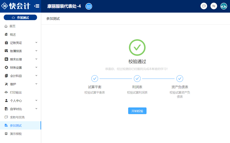230x143 pixels.
Task: Open 求助与交流 in the sidebar
Action: coord(17,117)
